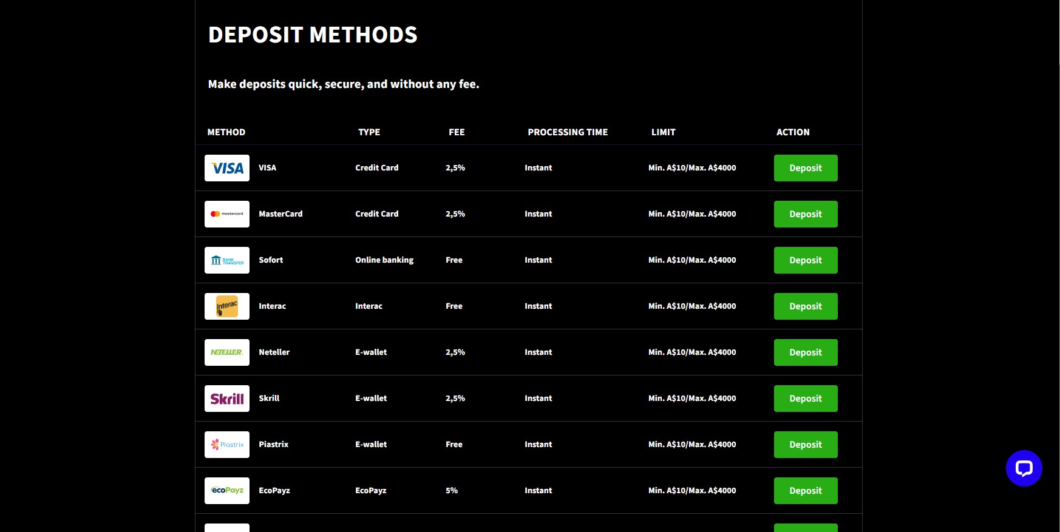The height and width of the screenshot is (532, 1060).
Task: Click the Sofort bank transfer logo
Action: [227, 260]
